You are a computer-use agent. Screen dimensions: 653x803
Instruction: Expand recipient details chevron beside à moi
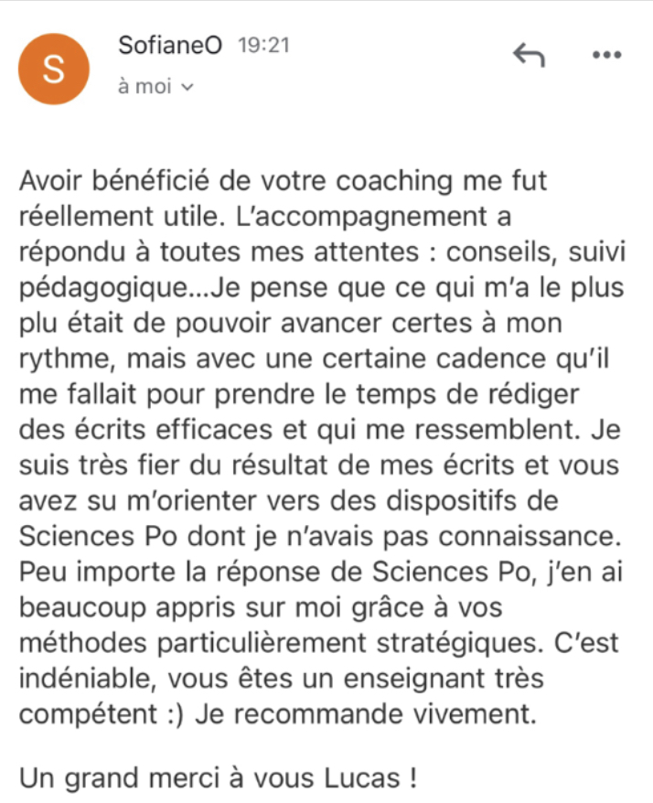coord(189,88)
